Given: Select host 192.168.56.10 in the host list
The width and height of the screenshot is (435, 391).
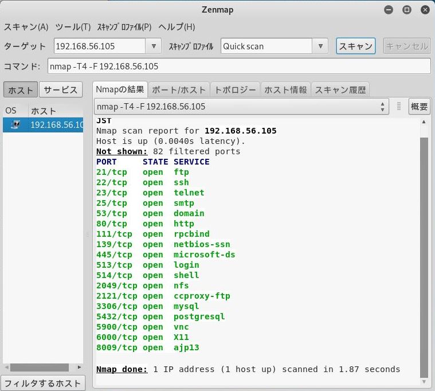Looking at the screenshot, I should click(x=43, y=124).
